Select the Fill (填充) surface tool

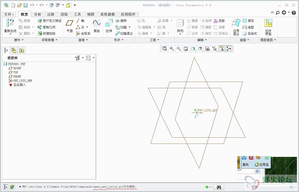tap(249, 21)
